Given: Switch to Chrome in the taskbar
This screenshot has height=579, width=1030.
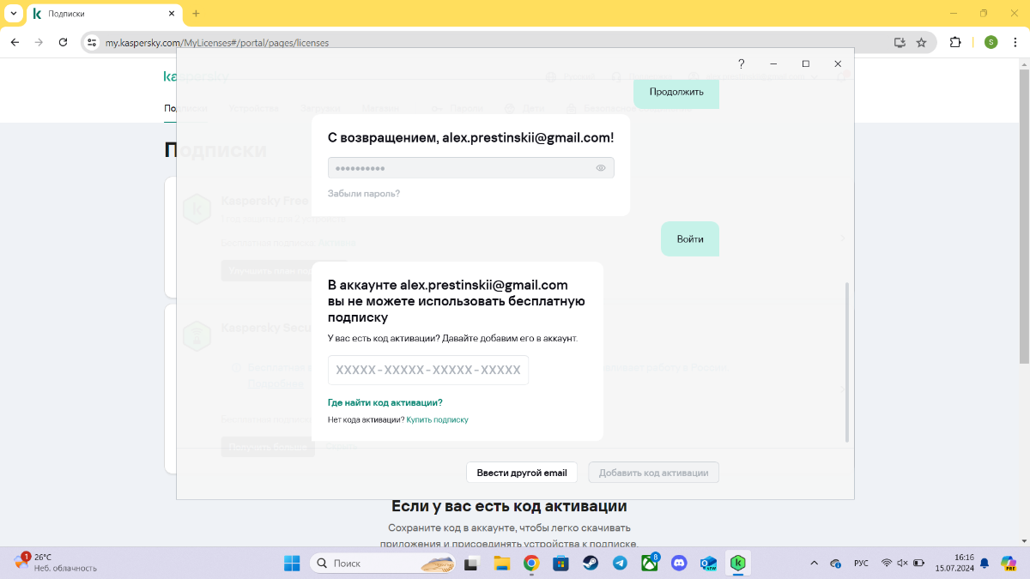Looking at the screenshot, I should pyautogui.click(x=531, y=564).
